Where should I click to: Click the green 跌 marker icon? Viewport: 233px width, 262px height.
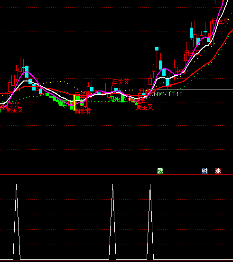(160, 171)
